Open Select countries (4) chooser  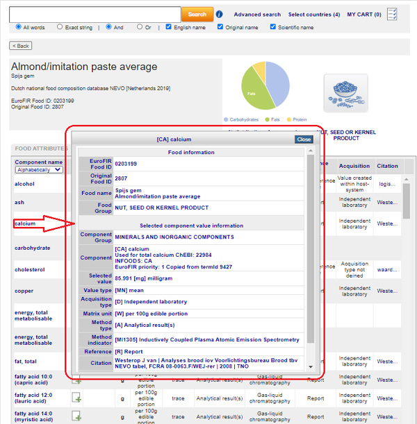coord(314,15)
